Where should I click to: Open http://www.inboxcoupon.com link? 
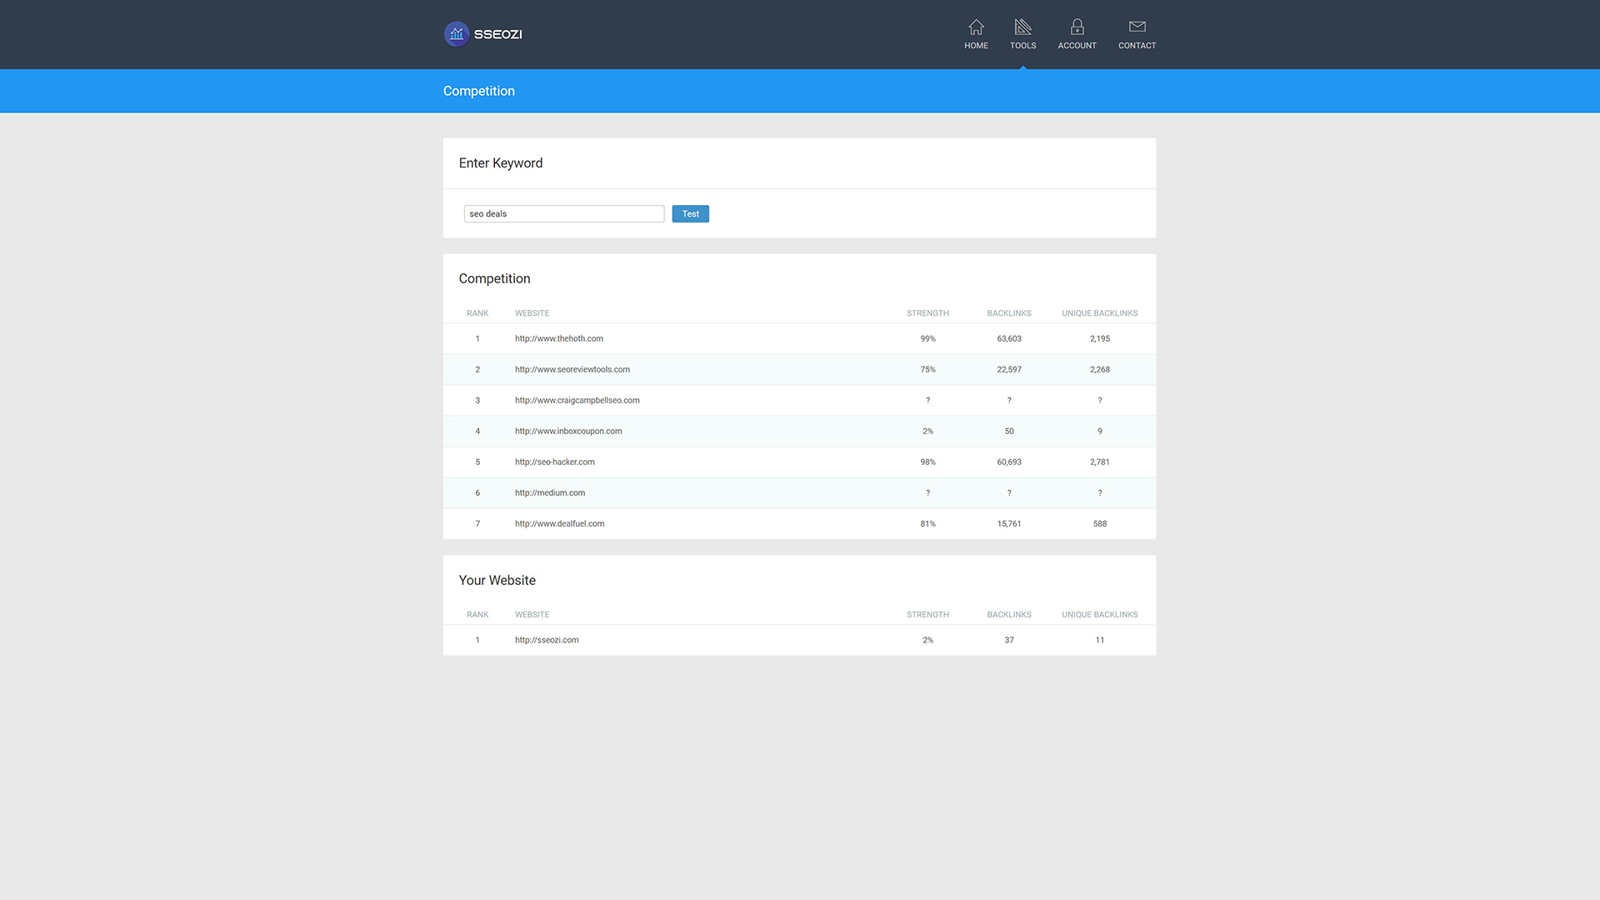coord(568,432)
